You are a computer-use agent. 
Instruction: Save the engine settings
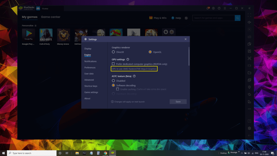(x=178, y=102)
